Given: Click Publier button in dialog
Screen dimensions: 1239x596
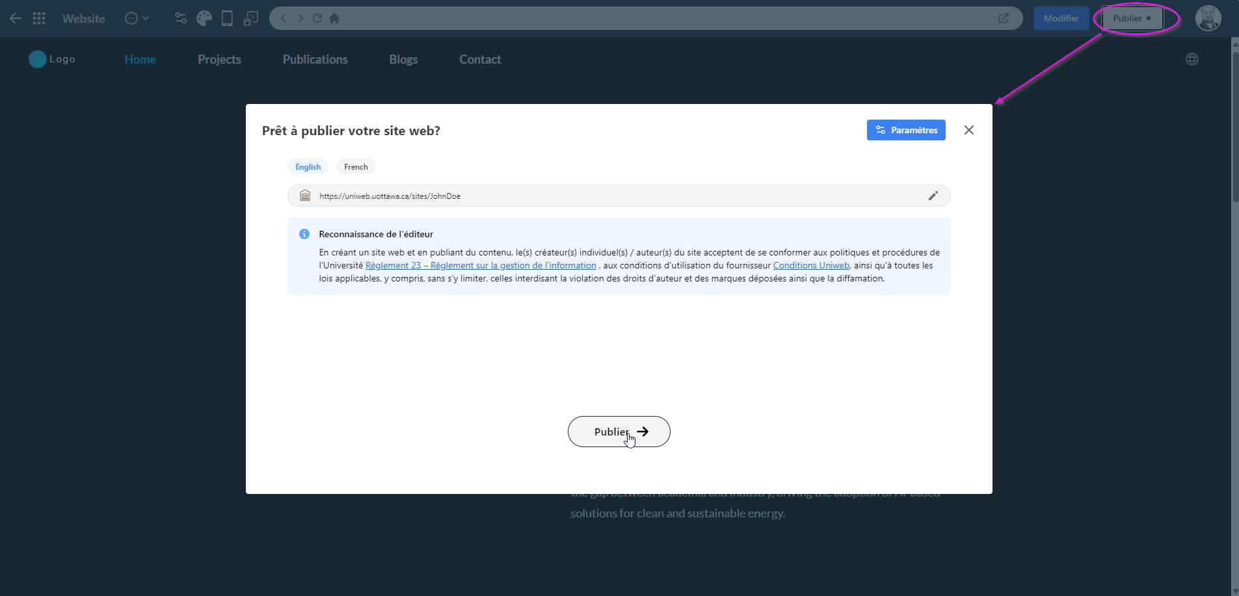Looking at the screenshot, I should pyautogui.click(x=619, y=432).
